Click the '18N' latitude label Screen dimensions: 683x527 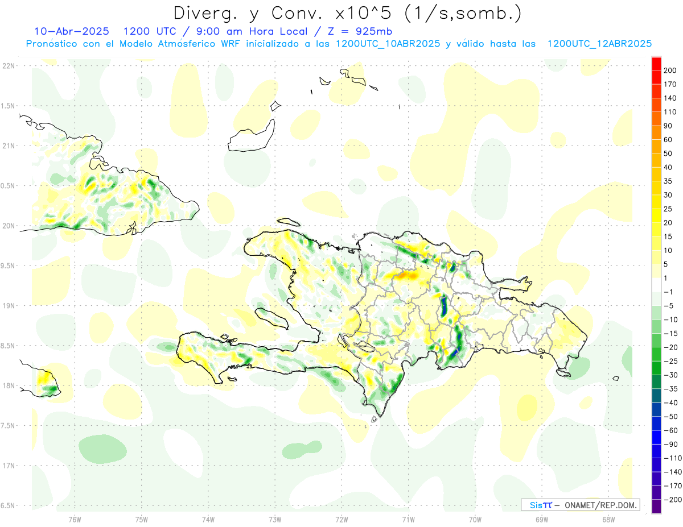pyautogui.click(x=8, y=386)
